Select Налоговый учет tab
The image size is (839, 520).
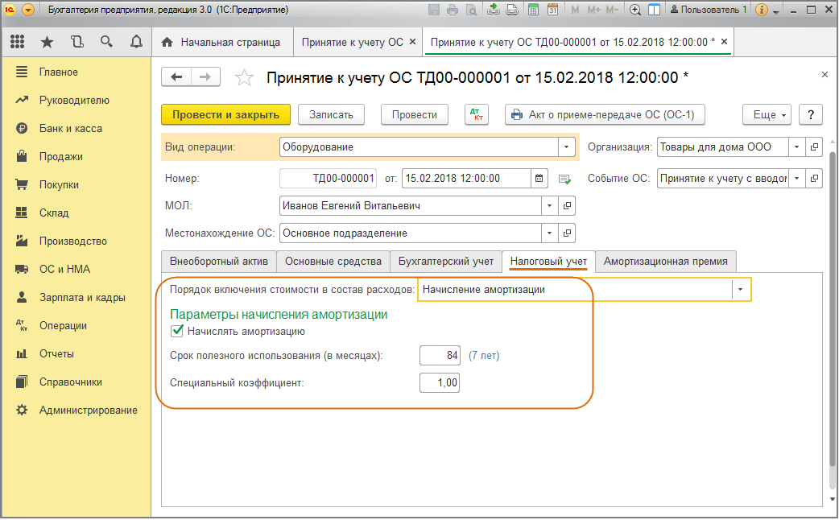click(548, 261)
